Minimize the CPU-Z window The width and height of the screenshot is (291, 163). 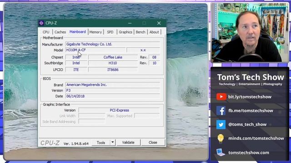pos(130,23)
